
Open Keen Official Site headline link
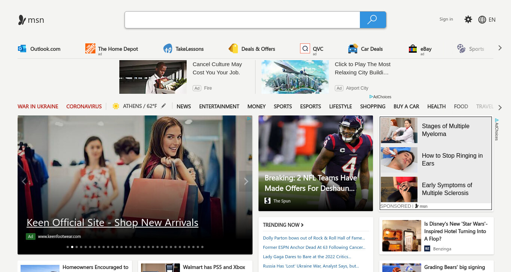[112, 223]
